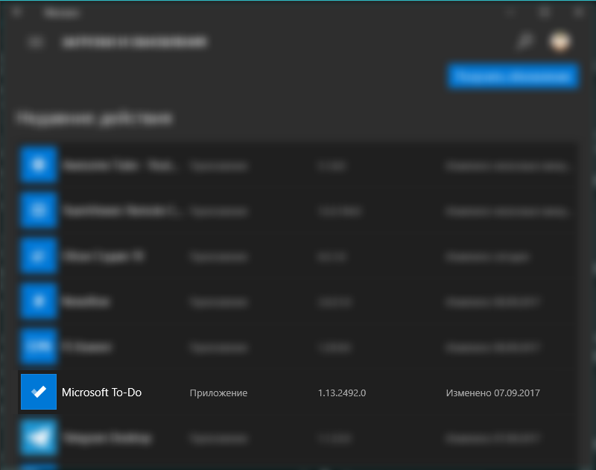Screen dimensions: 596x470
Task: Click the Microsoft To-Do checkmark app icon
Action: [39, 392]
